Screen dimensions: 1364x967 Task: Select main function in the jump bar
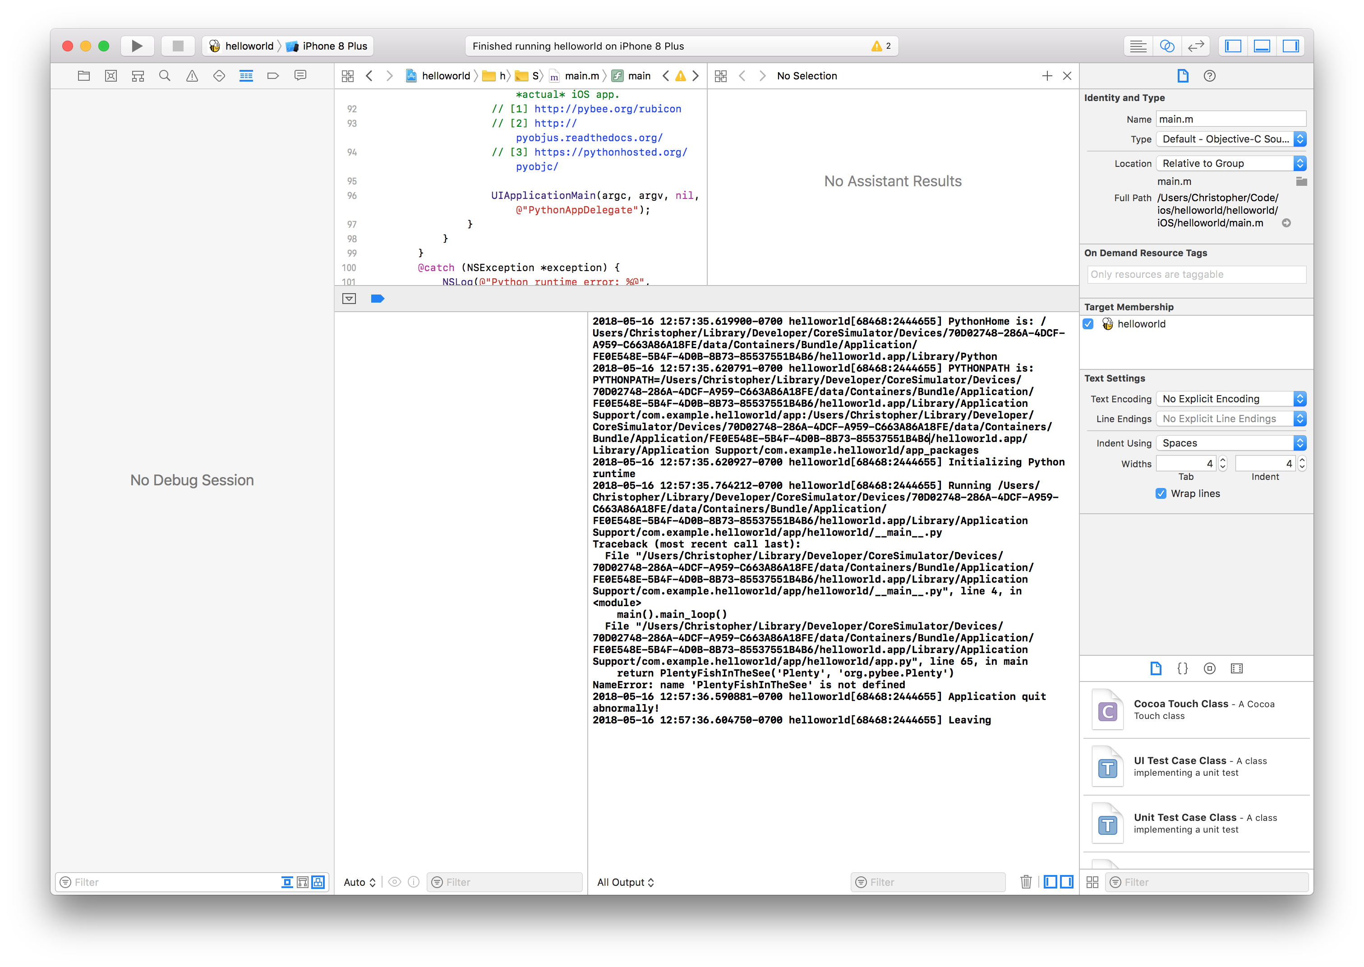(631, 76)
